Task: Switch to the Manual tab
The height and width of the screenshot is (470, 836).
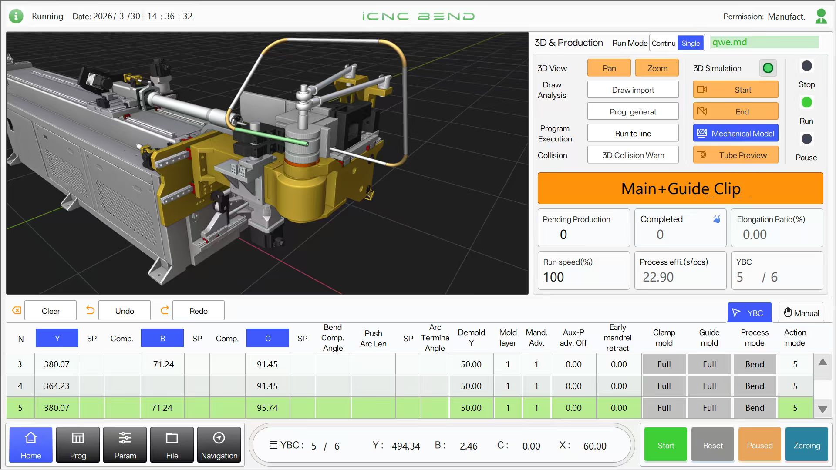Action: pyautogui.click(x=801, y=312)
